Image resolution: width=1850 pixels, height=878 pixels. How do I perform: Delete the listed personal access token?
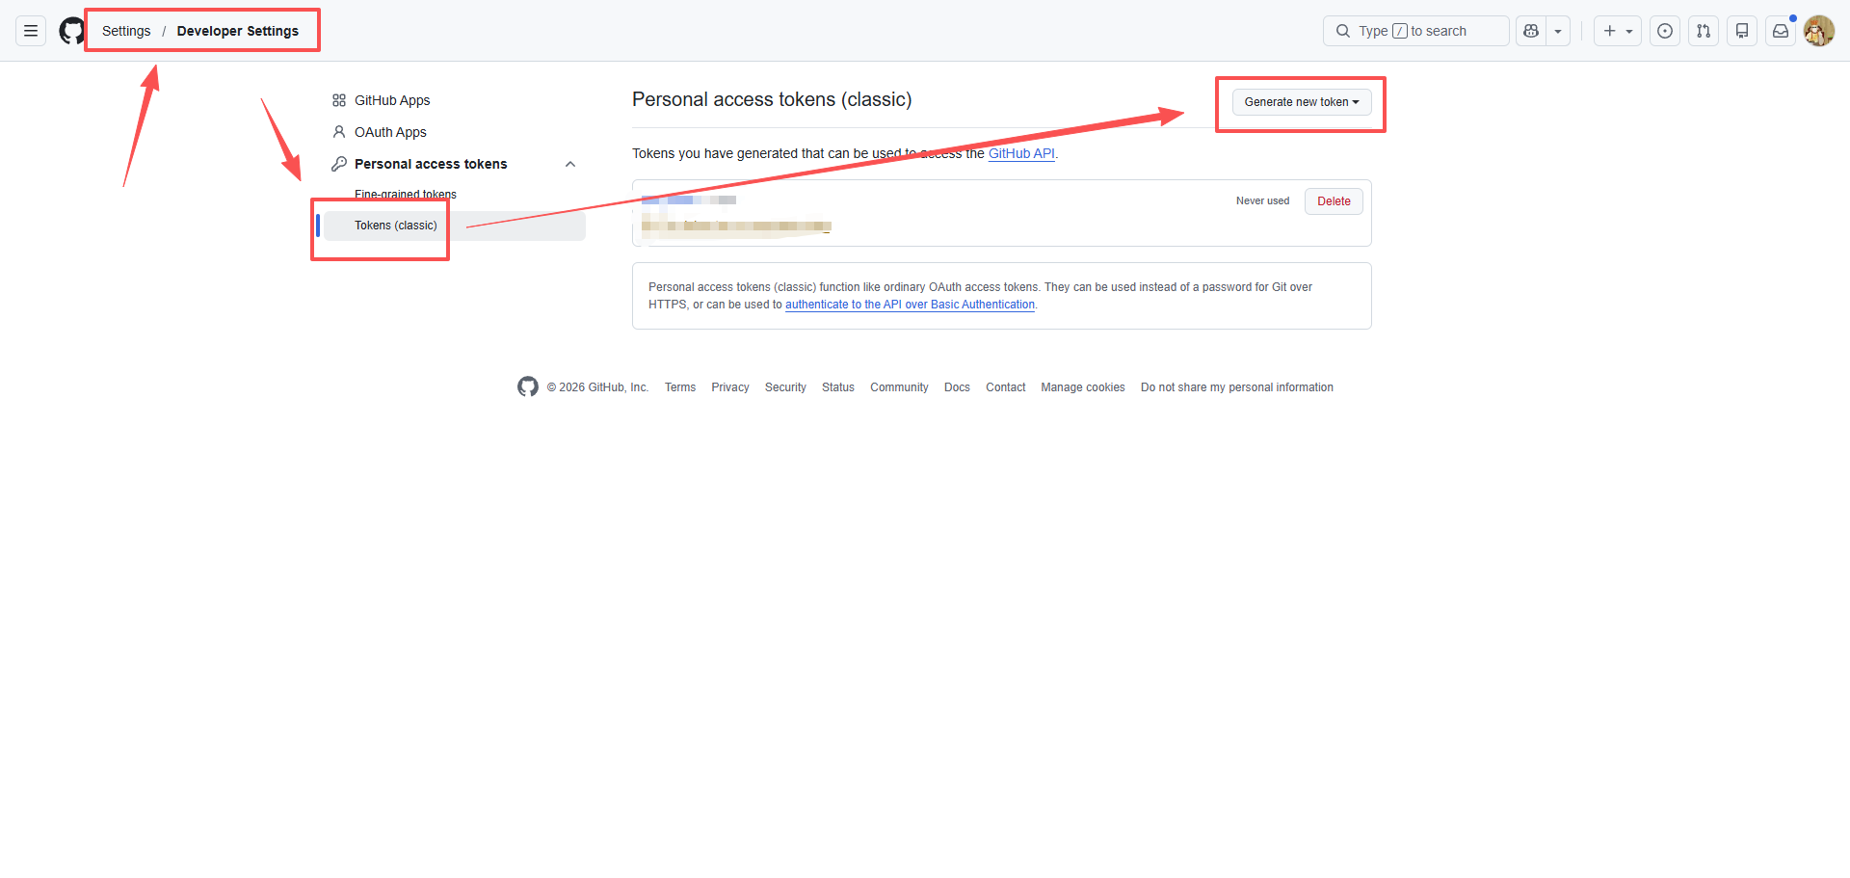click(1334, 201)
